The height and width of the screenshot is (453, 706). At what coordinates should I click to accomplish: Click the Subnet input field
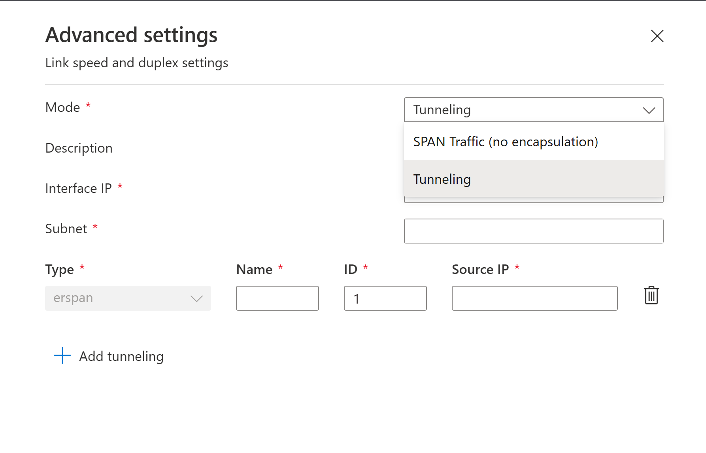tap(533, 231)
